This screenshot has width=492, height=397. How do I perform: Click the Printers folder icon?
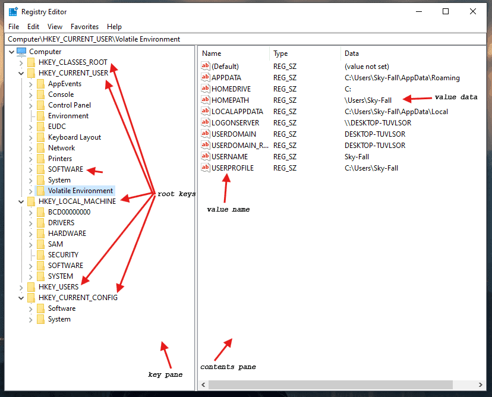pos(40,159)
